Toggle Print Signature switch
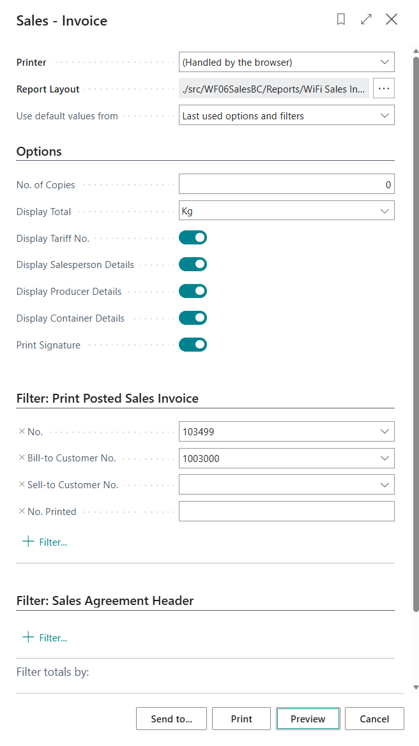This screenshot has height=746, width=419. coord(193,345)
